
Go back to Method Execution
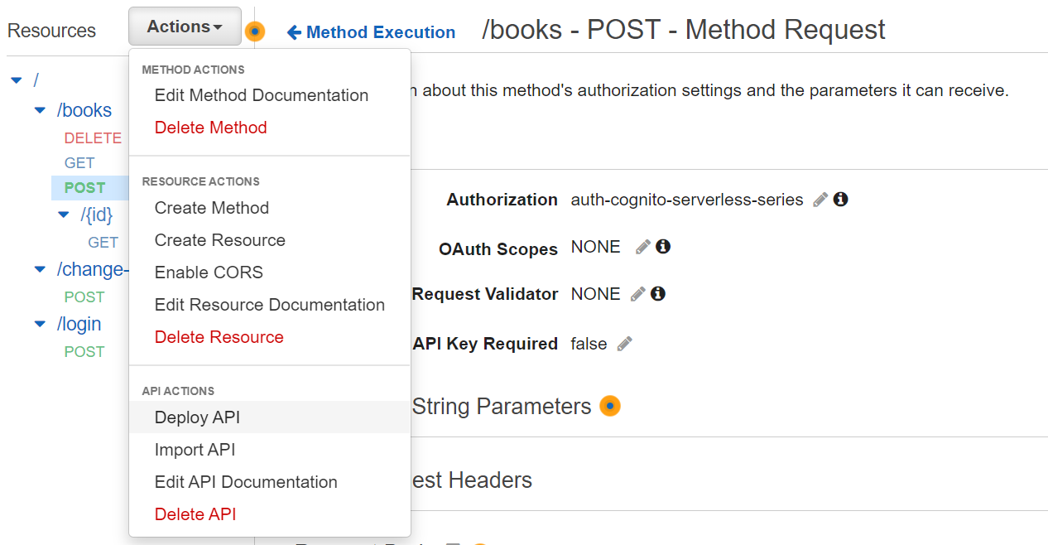[372, 32]
